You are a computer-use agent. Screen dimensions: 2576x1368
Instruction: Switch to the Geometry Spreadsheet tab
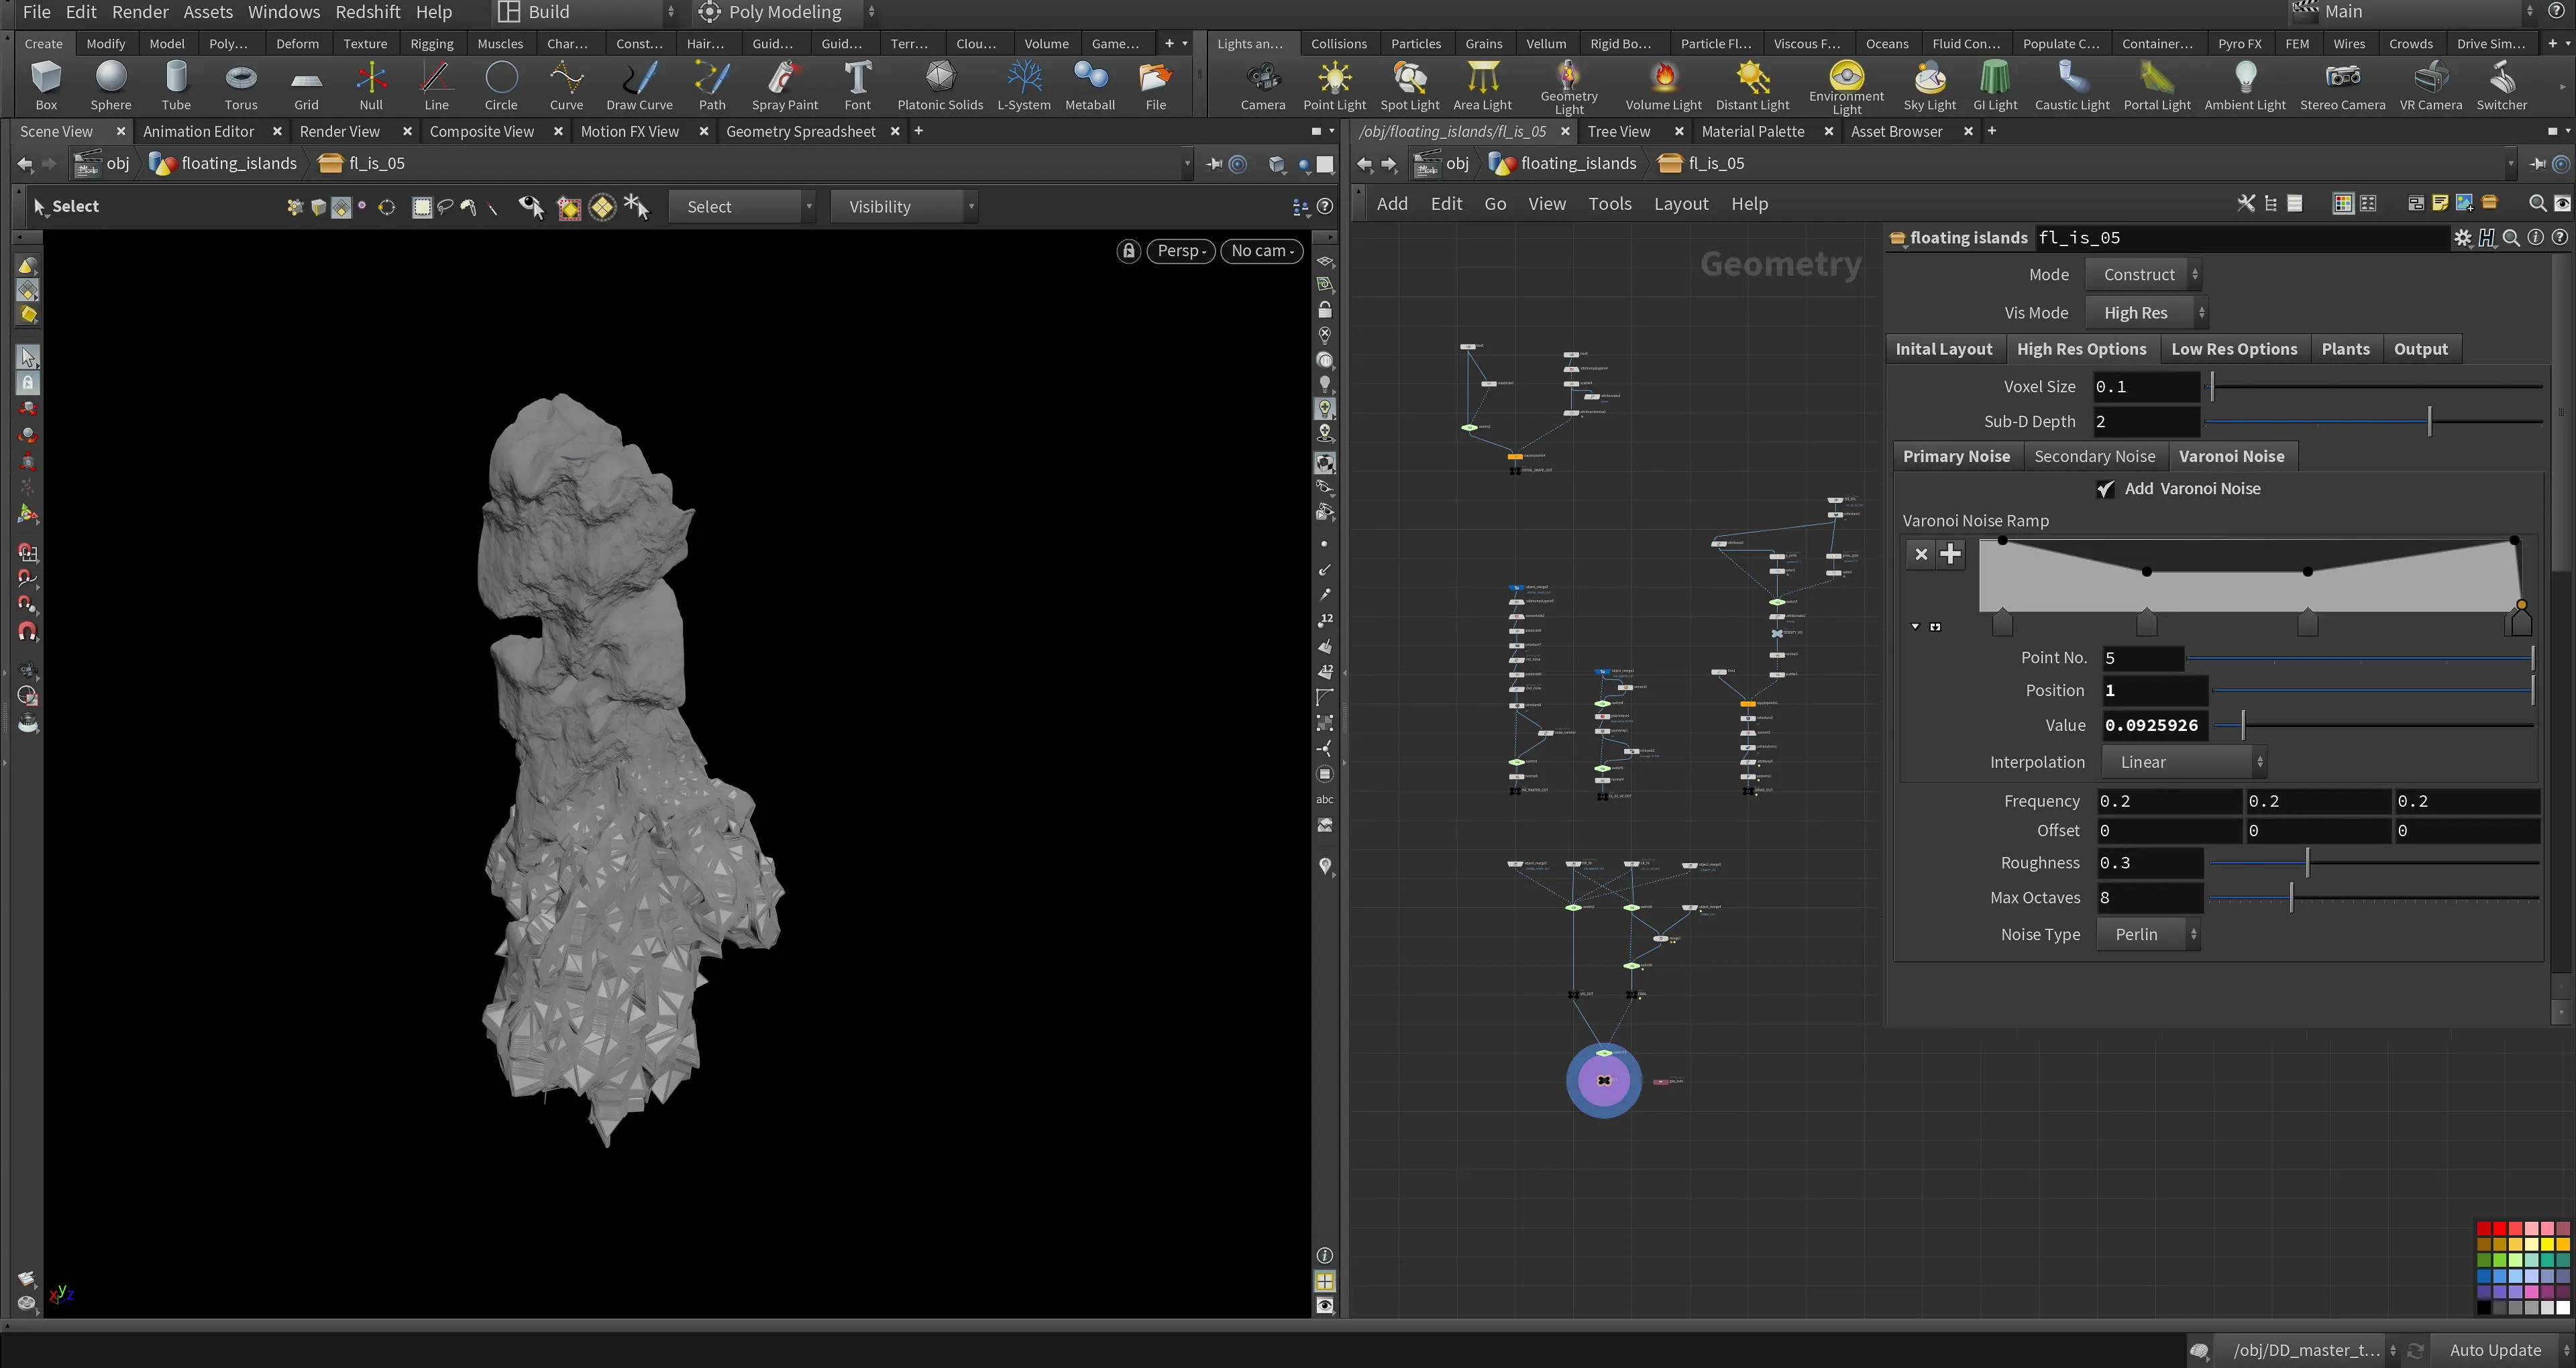[800, 131]
